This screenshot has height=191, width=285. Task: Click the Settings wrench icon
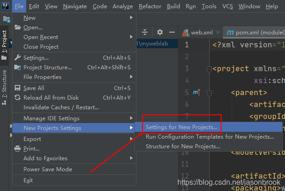click(x=17, y=57)
